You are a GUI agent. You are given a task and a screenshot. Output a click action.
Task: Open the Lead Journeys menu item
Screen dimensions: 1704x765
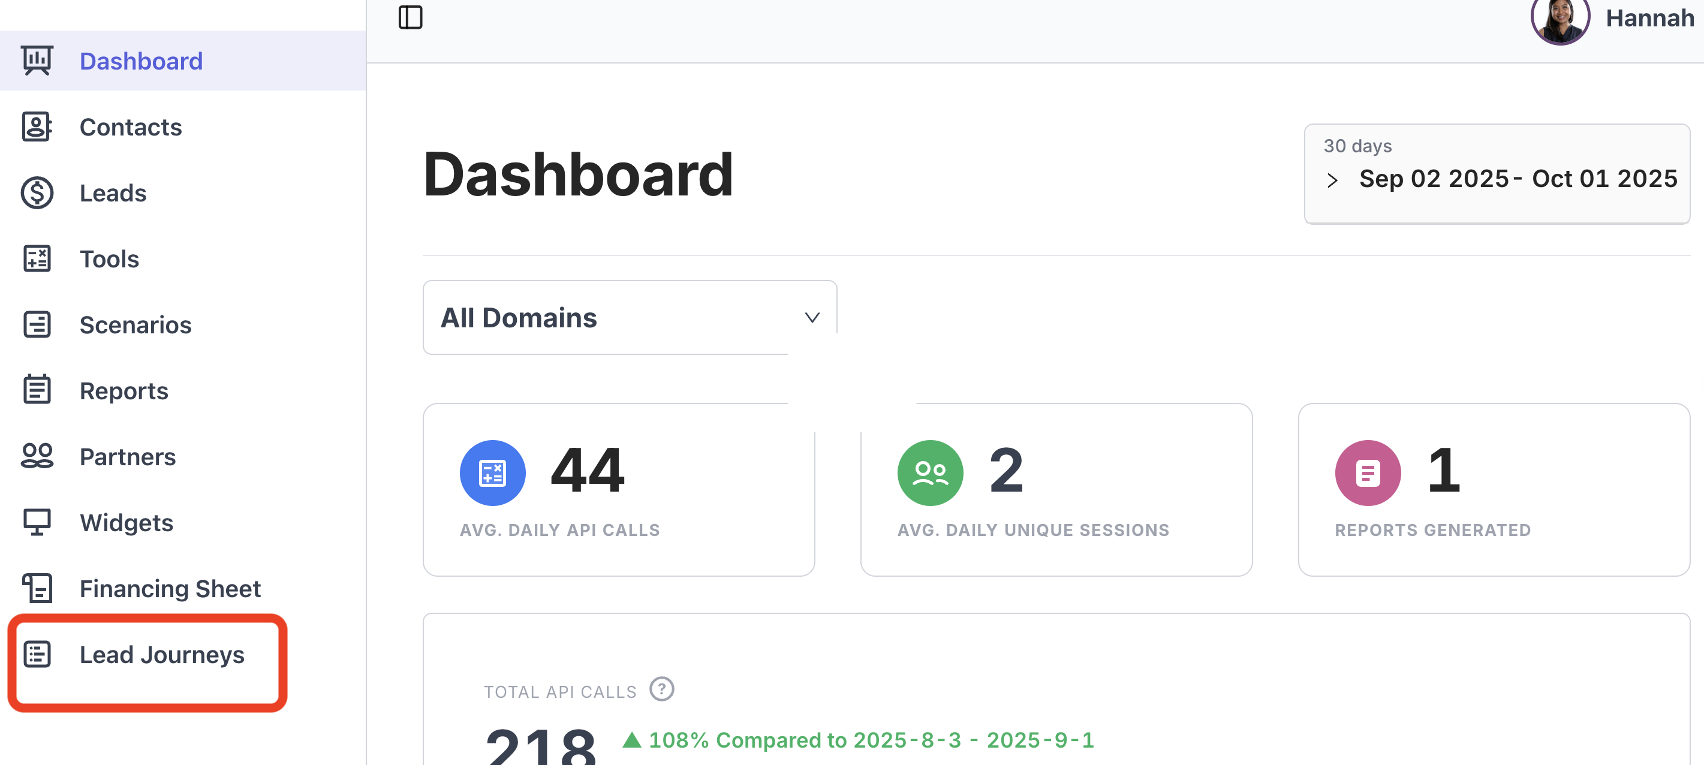click(161, 654)
